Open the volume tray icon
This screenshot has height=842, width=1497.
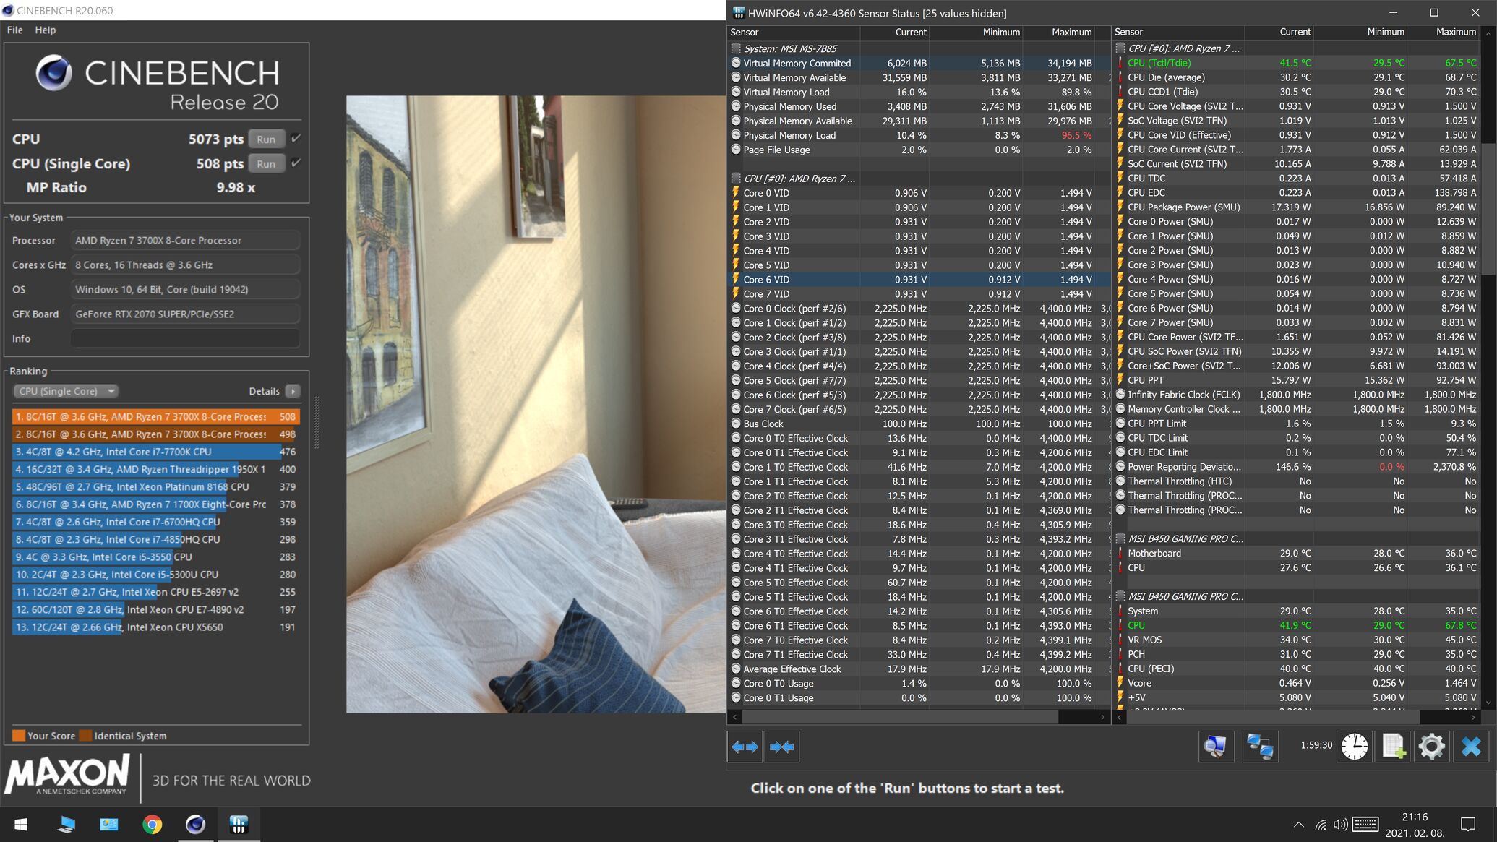1340,825
